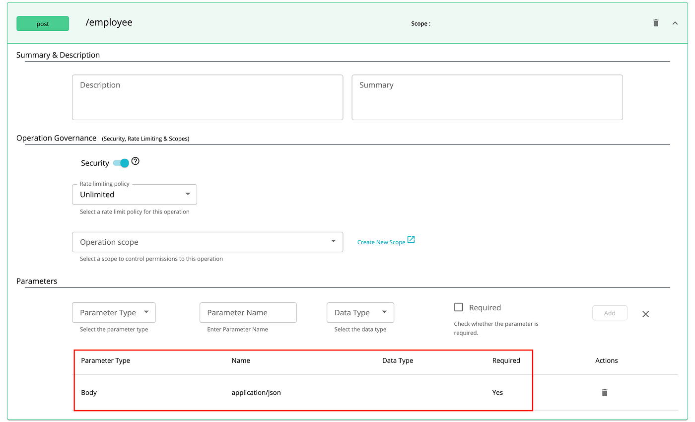Open the Parameter Type dropdown
This screenshot has height=422, width=695.
click(114, 312)
